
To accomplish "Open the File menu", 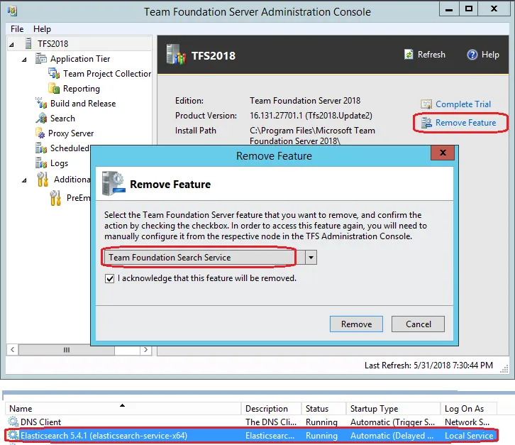I will [17, 29].
